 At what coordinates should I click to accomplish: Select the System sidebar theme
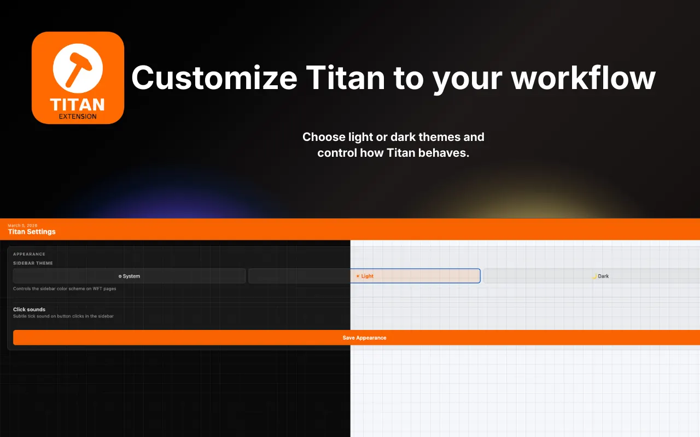click(130, 276)
